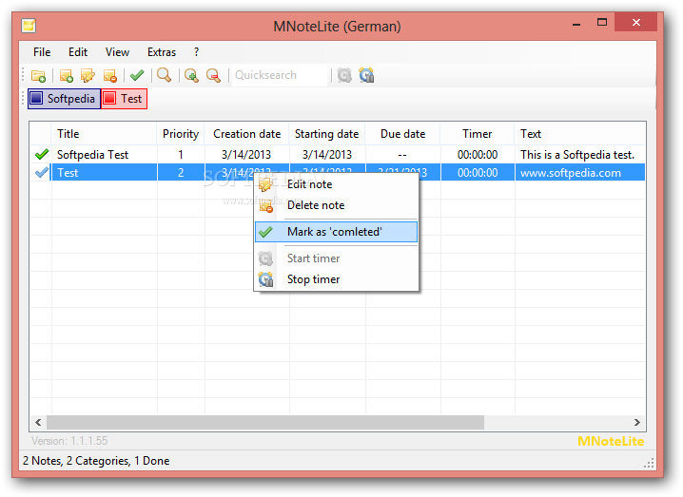Click the new note toolbar icon
Screen dimensions: 683x497
(x=67, y=76)
